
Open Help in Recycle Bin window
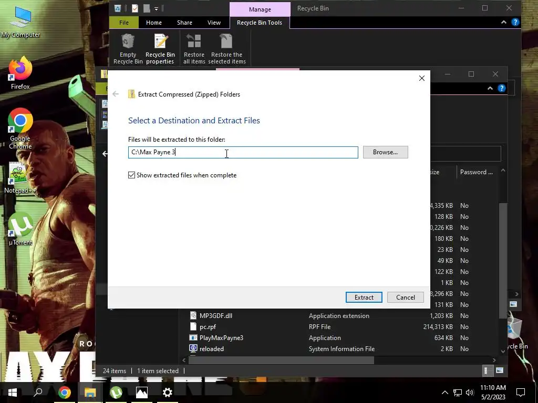click(515, 22)
